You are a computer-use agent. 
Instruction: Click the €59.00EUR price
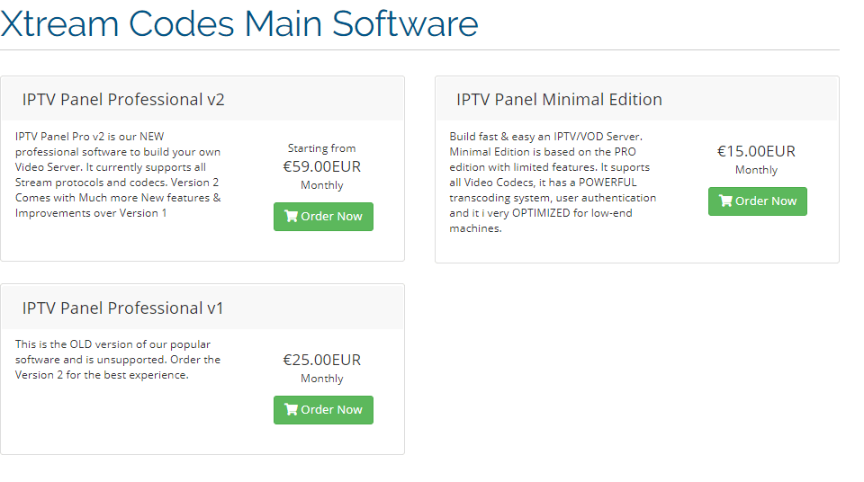[322, 166]
